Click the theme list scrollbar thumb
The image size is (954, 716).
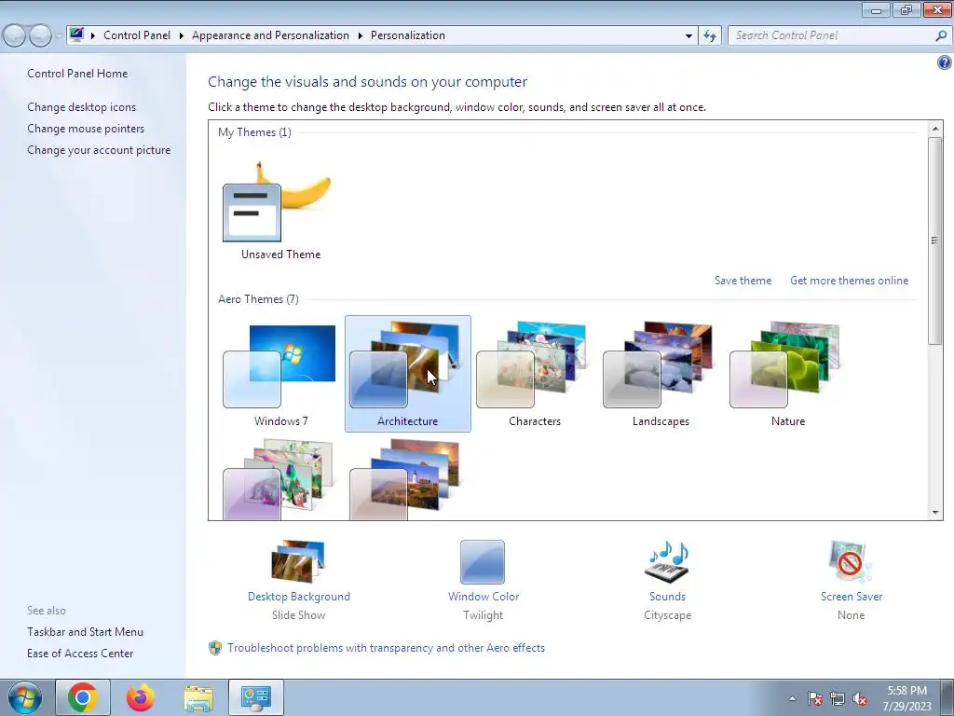tap(935, 241)
